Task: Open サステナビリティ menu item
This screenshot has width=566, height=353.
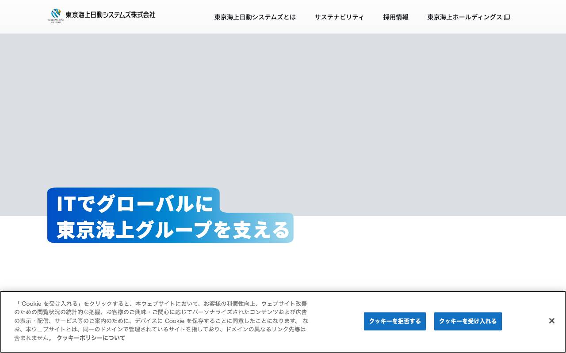Action: point(339,17)
